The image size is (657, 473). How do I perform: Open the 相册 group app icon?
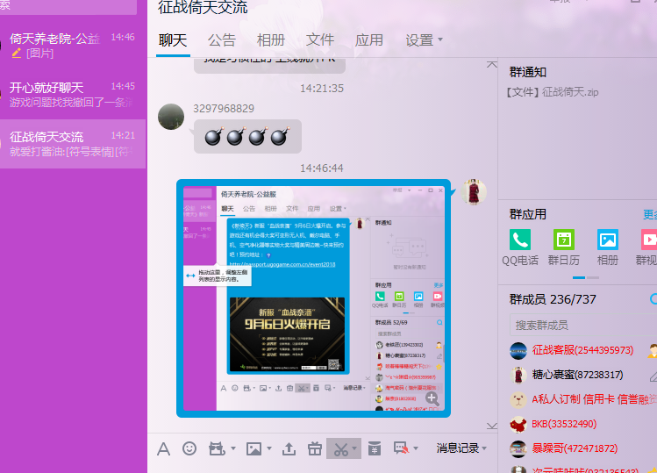click(608, 247)
